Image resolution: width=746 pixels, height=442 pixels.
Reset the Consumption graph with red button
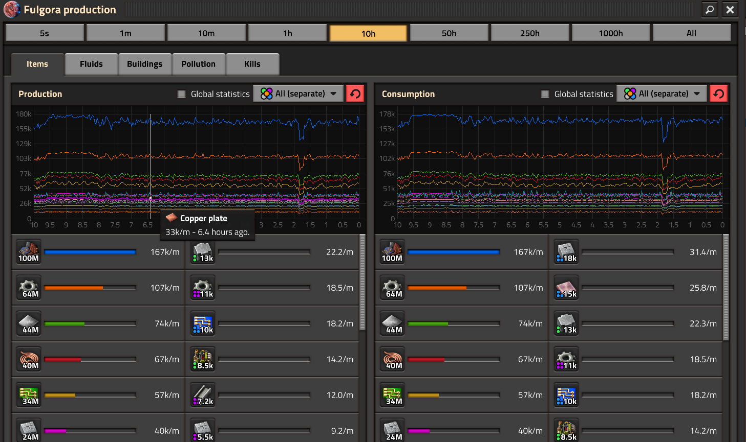pos(718,94)
